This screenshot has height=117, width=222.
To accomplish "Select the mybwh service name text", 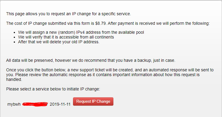I will click(14, 104).
